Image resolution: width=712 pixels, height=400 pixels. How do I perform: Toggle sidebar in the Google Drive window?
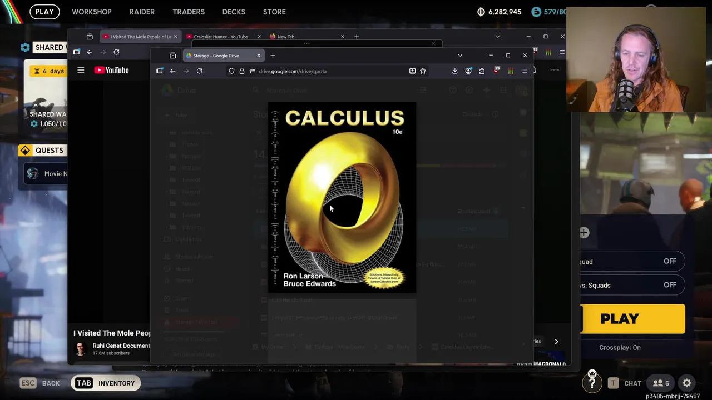[160, 71]
